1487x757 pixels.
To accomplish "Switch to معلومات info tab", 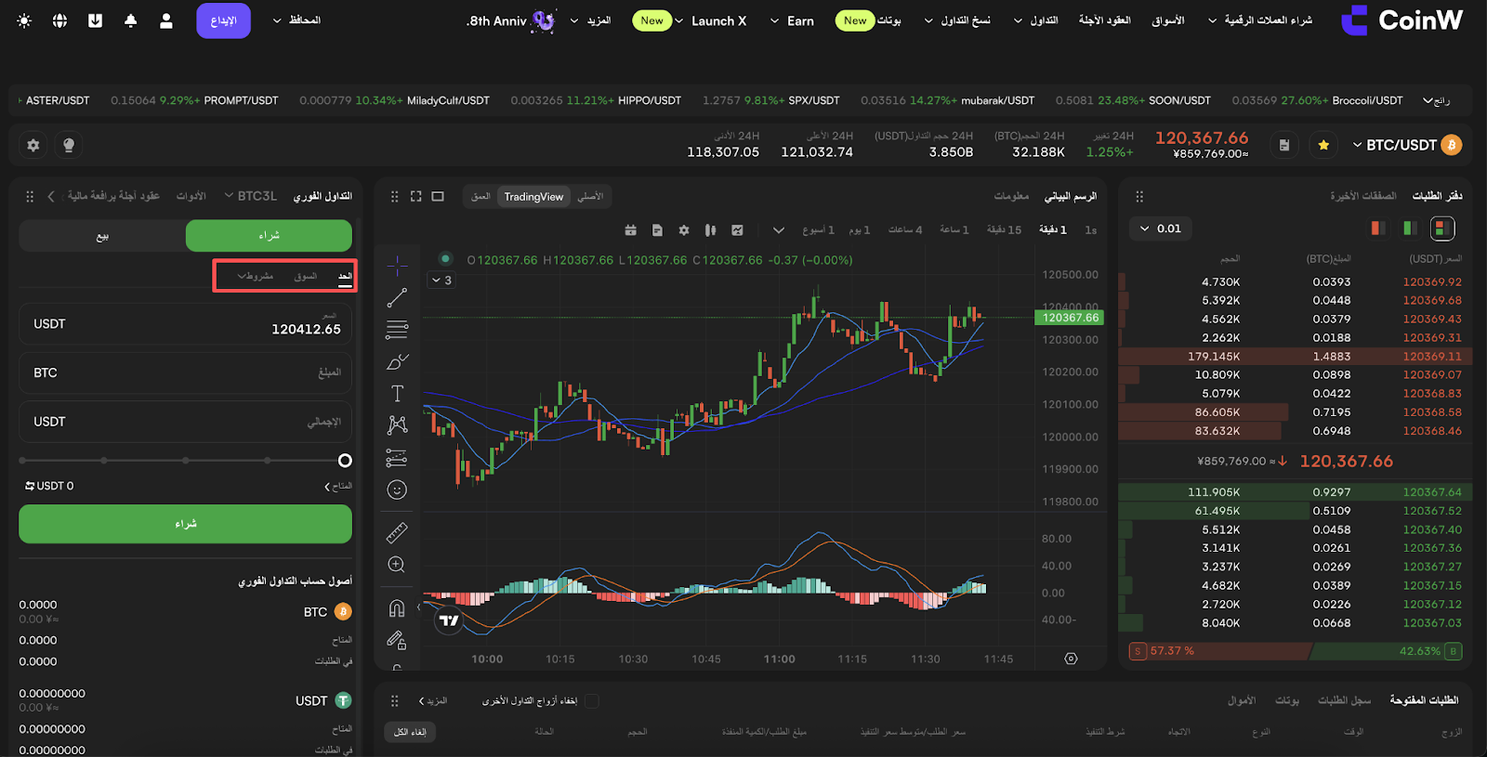I will (1011, 196).
